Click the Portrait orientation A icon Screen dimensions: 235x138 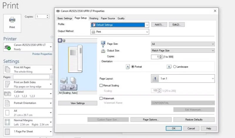[128, 67]
